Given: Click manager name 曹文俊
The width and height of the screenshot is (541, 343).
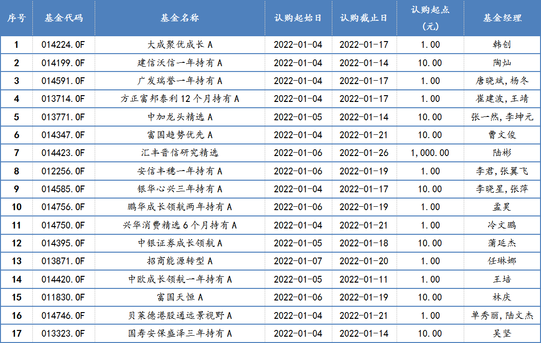Looking at the screenshot, I should tap(502, 135).
